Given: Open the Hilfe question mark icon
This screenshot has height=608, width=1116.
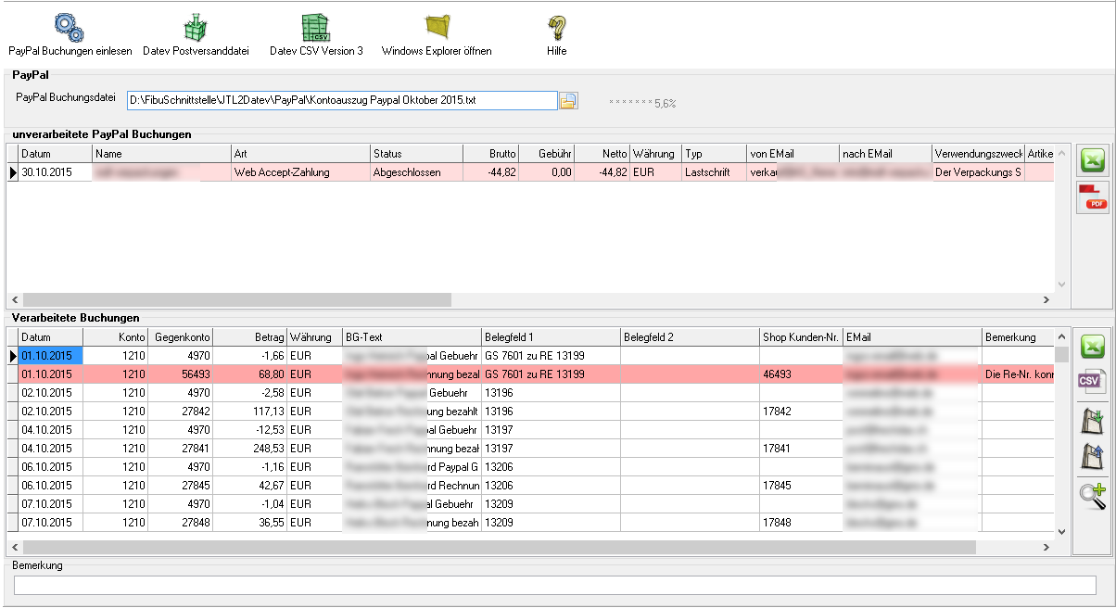Looking at the screenshot, I should pyautogui.click(x=556, y=27).
